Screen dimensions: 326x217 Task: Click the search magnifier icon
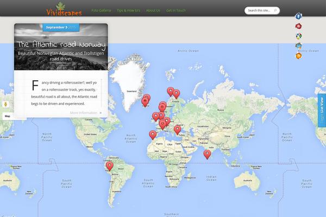point(275,10)
